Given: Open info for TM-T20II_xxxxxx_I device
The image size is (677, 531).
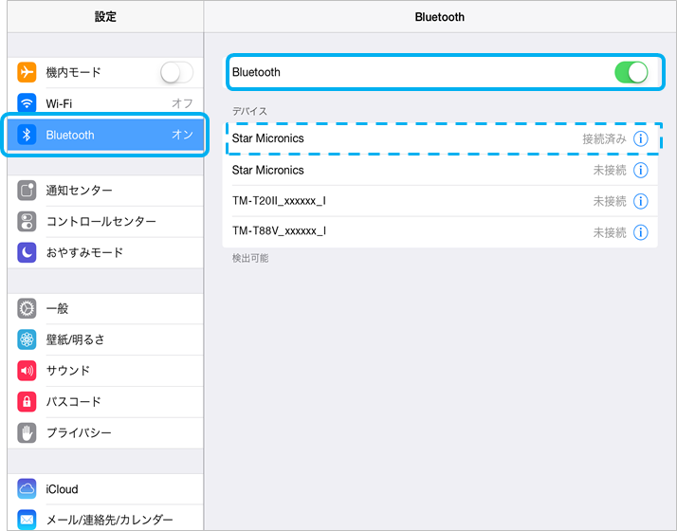Looking at the screenshot, I should tap(641, 201).
